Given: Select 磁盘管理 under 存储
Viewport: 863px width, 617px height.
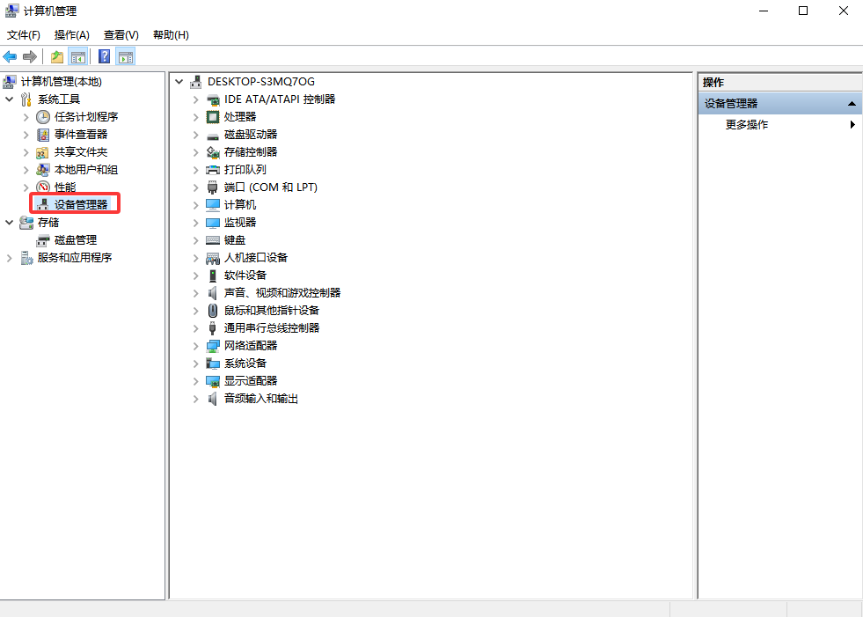Looking at the screenshot, I should pos(76,240).
